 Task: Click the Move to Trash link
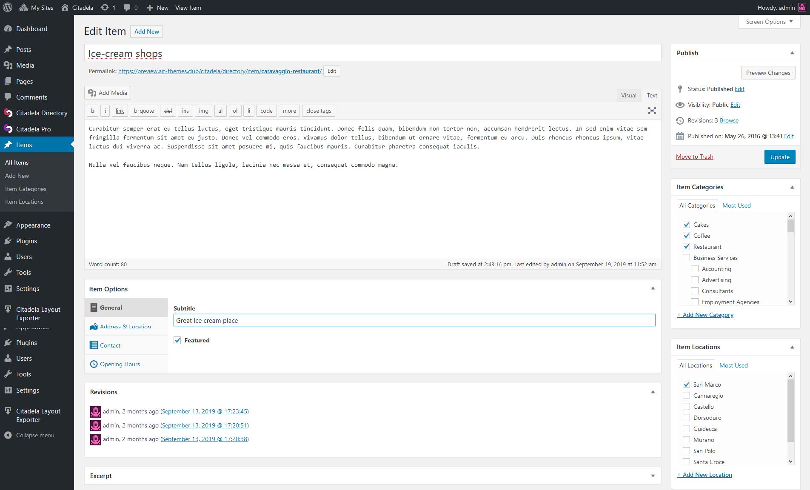pos(694,157)
